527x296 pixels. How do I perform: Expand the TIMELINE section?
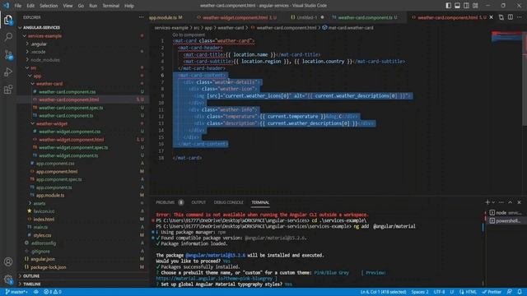(x=32, y=284)
